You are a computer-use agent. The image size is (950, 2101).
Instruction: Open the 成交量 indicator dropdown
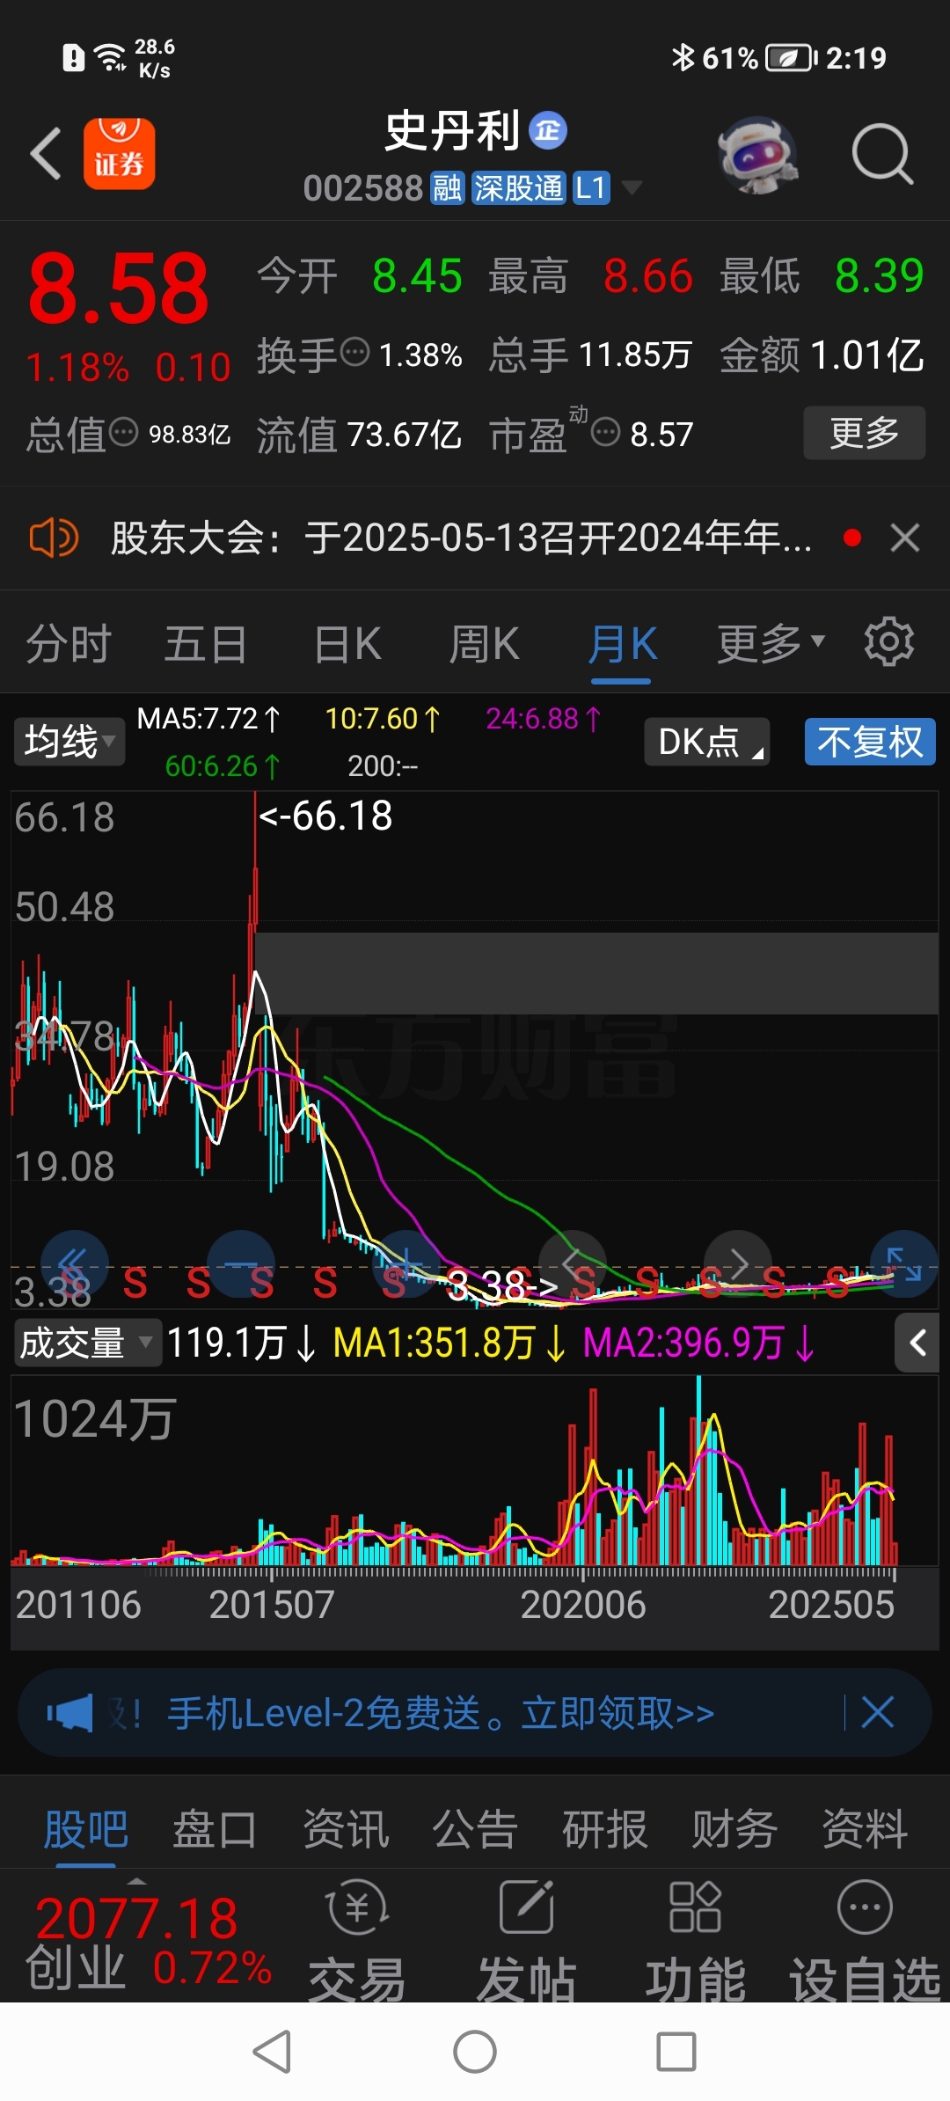[88, 1343]
